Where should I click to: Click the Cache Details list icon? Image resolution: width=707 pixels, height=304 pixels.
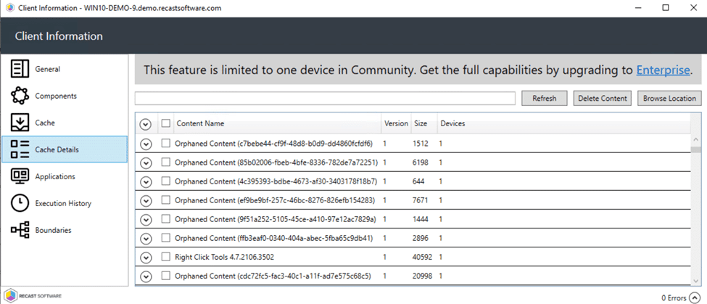click(20, 149)
